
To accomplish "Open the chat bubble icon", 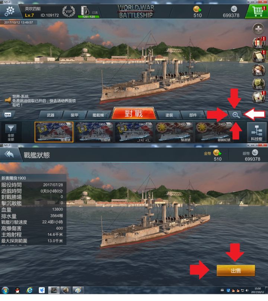I will click(8, 115).
